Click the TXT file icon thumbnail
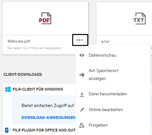The image size is (152, 135). pos(139,19)
